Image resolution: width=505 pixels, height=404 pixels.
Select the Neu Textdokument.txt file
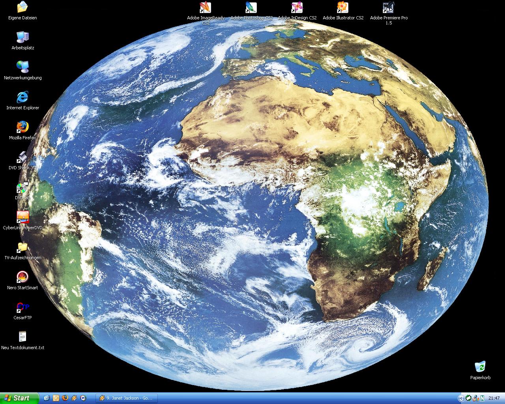[22, 337]
